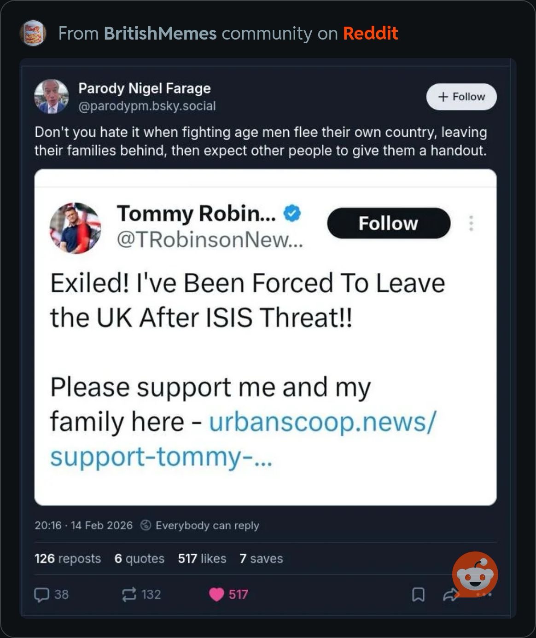The height and width of the screenshot is (638, 536).
Task: Click the @parodypm.bsky.social handle
Action: (x=147, y=106)
